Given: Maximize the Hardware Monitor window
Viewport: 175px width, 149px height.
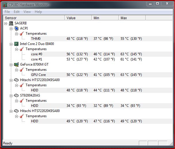Looking at the screenshot, I should pyautogui.click(x=157, y=4).
